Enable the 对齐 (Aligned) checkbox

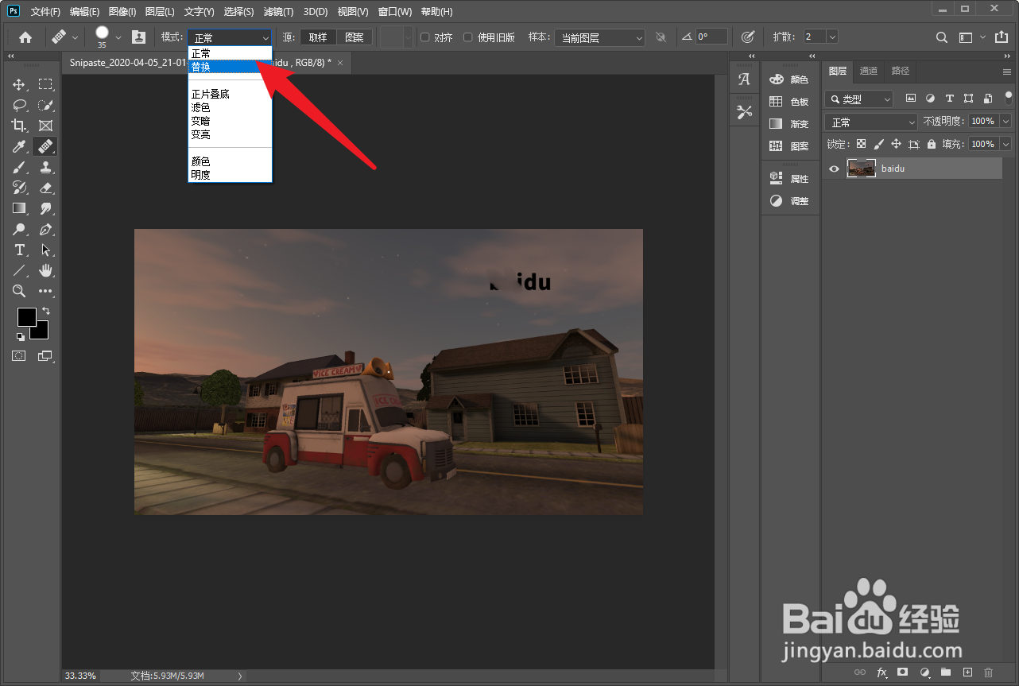point(425,37)
